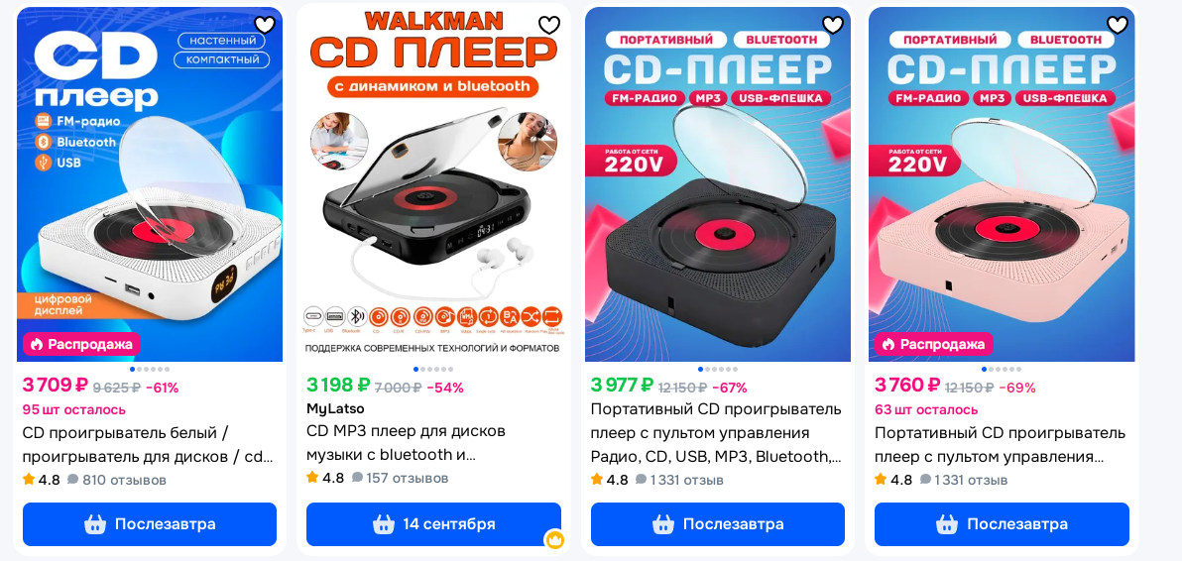Click heart icon on pink CD player

pyautogui.click(x=1117, y=25)
